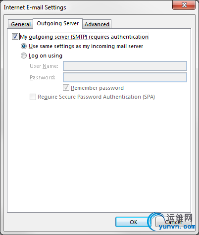The image size is (199, 235).
Task: Click the 'Remember password' label text
Action: [97, 88]
